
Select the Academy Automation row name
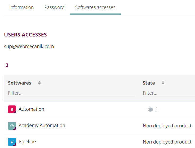point(42,126)
